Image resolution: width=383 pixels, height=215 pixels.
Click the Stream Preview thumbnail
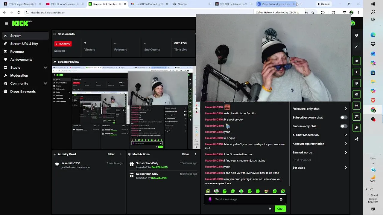point(126,107)
